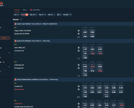Pick Inter Milan Home odds 2.75
Image resolution: width=134 pixels, height=108 pixels.
tap(85, 48)
